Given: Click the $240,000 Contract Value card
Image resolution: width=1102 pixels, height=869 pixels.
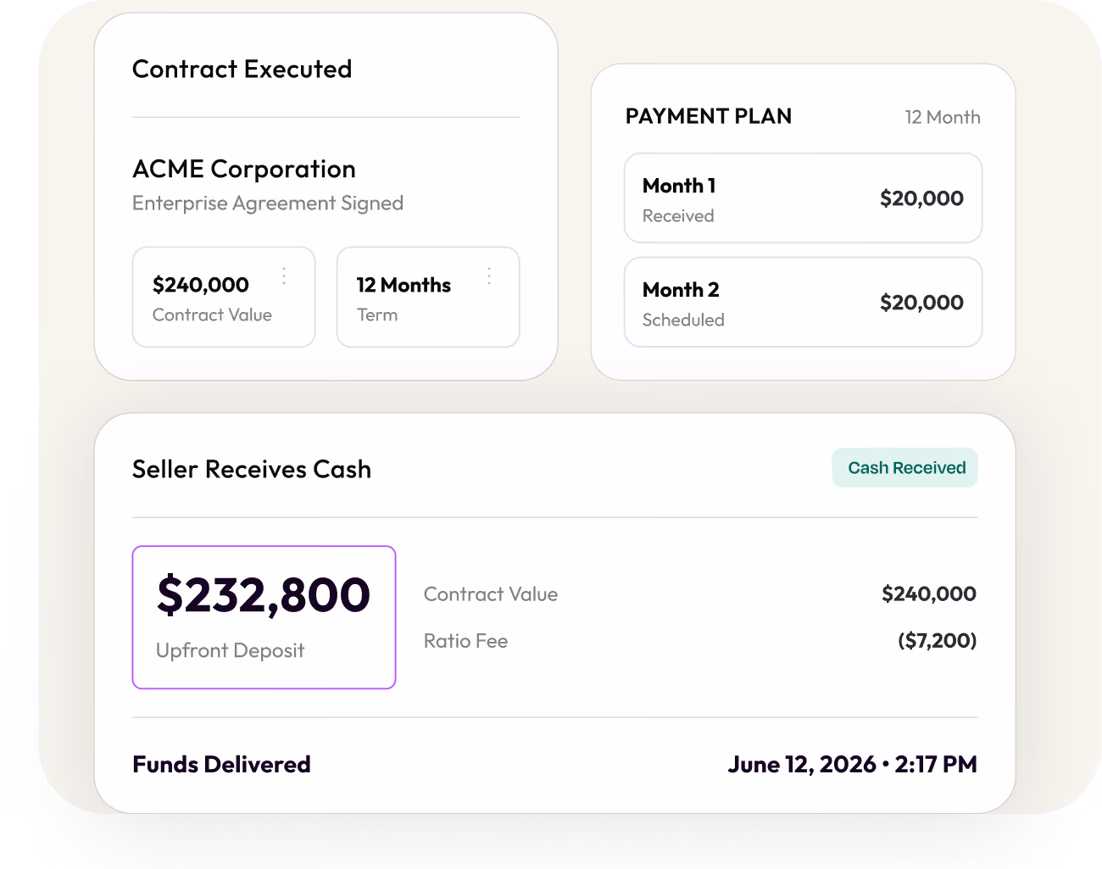Looking at the screenshot, I should (224, 298).
